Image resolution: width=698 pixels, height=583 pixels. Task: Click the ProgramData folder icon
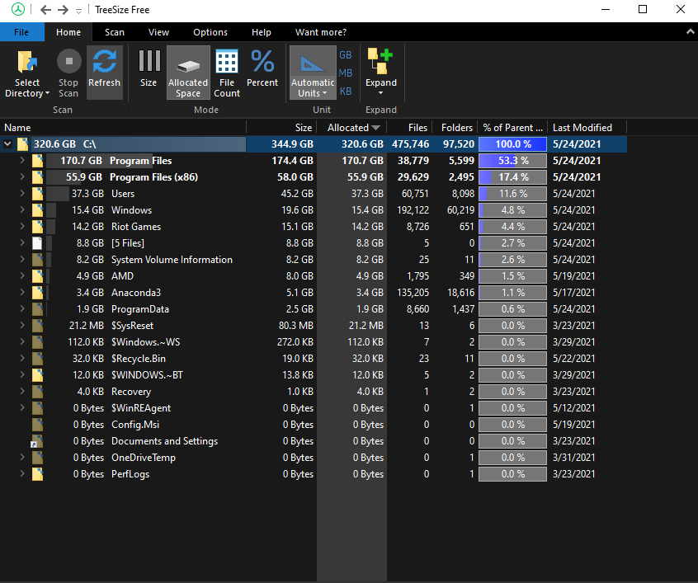[x=37, y=309]
